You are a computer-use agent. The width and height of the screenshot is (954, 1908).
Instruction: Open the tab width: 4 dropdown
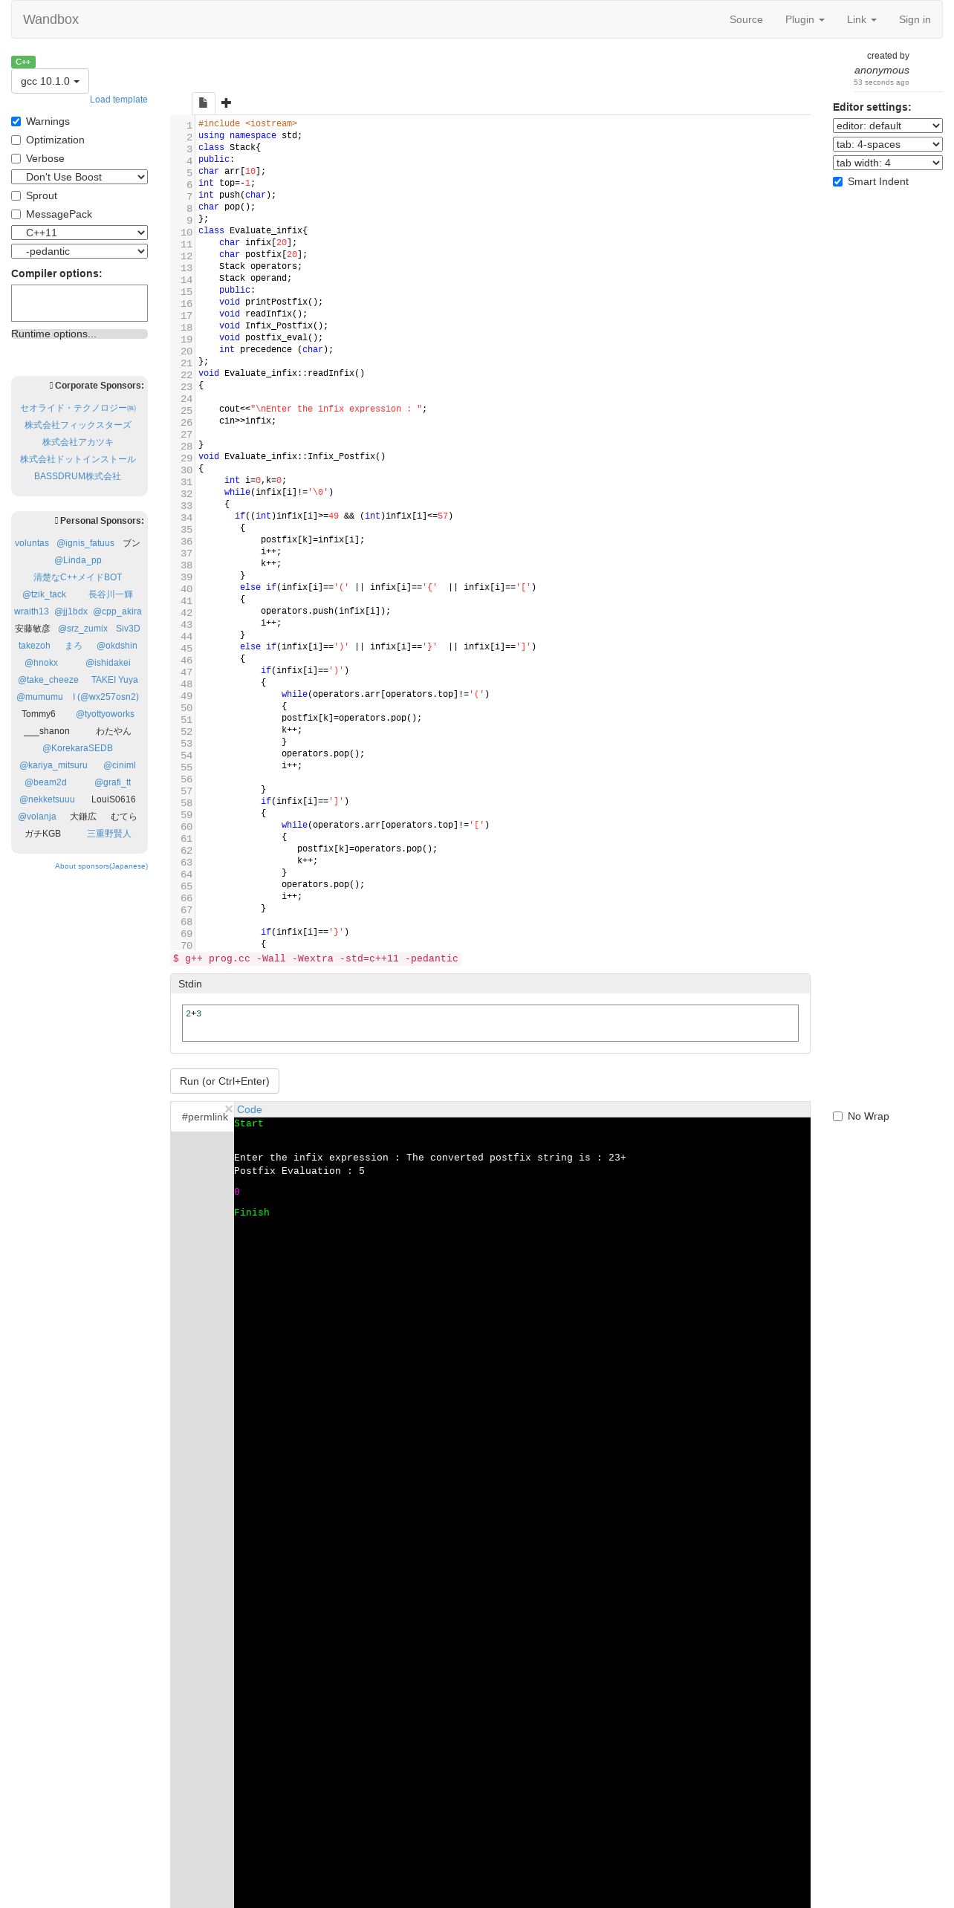tap(887, 163)
